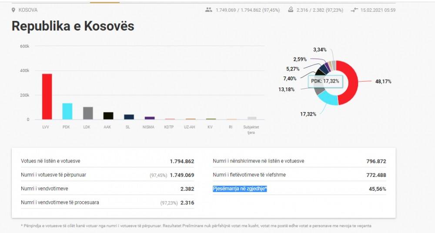Click the Subjektet tjera axis label

pos(251,130)
